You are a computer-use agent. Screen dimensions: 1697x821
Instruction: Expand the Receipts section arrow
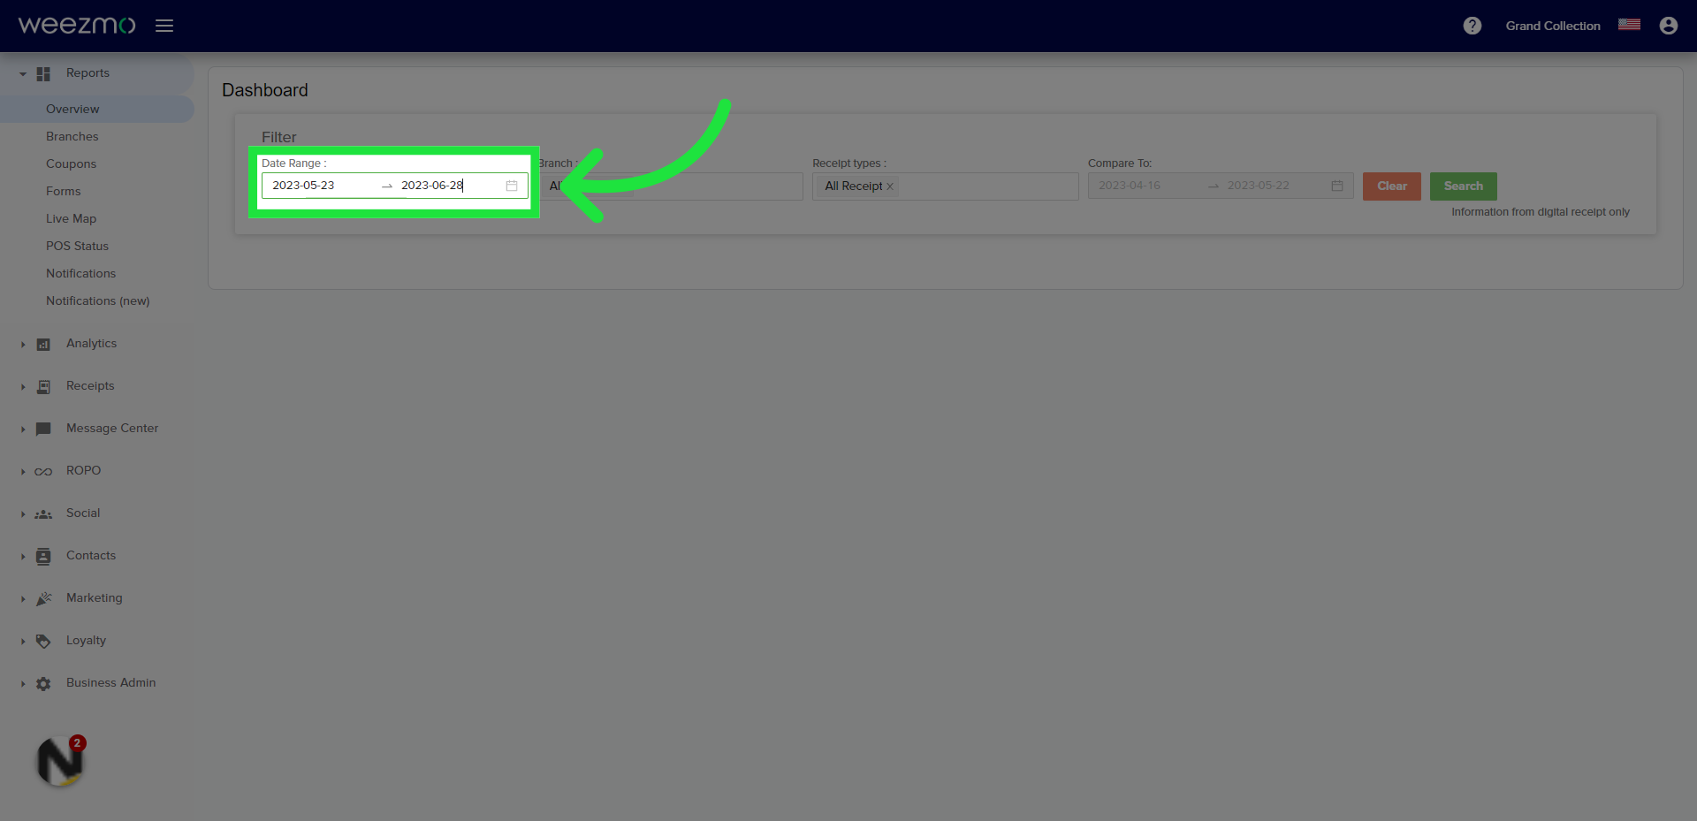tap(23, 387)
